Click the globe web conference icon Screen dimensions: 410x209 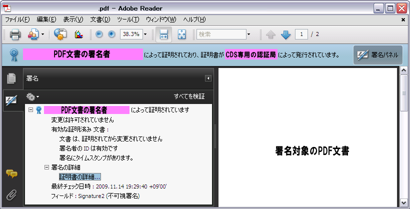click(60, 34)
